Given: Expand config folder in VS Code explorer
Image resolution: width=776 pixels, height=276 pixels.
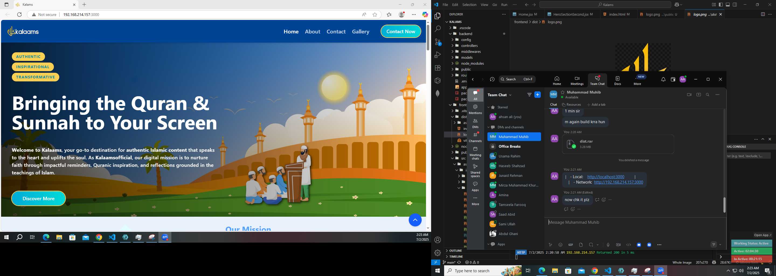Looking at the screenshot, I should pos(466,39).
